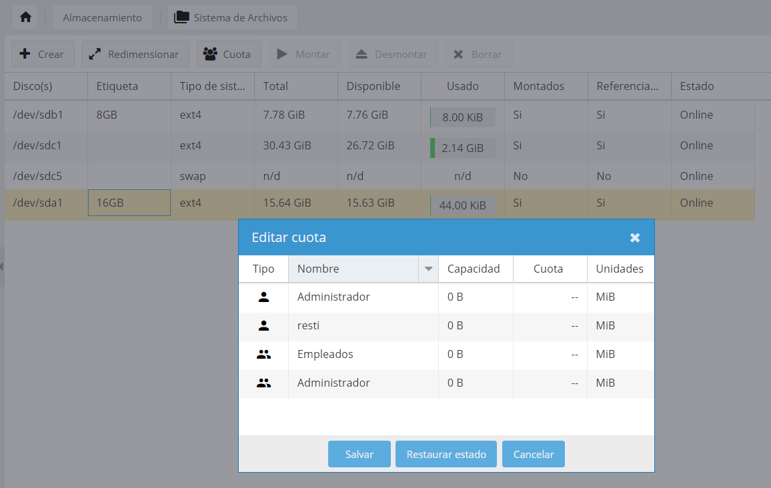This screenshot has height=488, width=771.
Task: Sort by the Tipo column in dialog
Action: click(263, 269)
